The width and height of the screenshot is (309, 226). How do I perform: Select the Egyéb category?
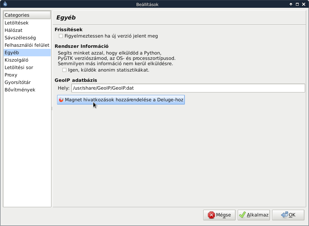pyautogui.click(x=27, y=53)
